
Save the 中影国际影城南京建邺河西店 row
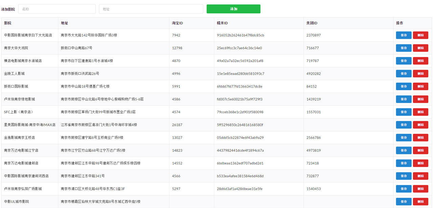[x=404, y=176]
